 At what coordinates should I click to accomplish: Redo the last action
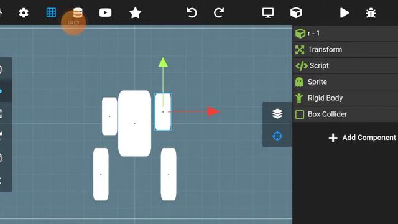(x=219, y=12)
